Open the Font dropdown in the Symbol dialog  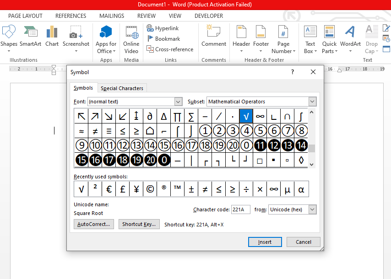[x=178, y=101]
